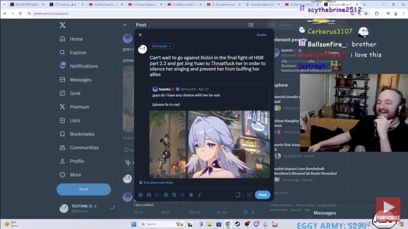Screen dimensions: 408x229
Task: Open the quoted tuonto post
Action: (x=209, y=131)
